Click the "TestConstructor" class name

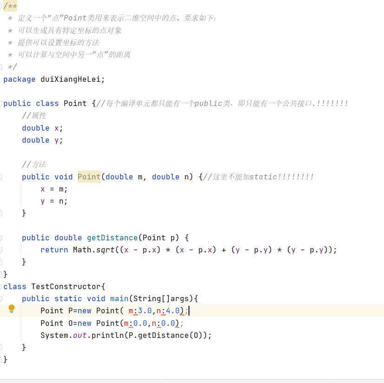[x=66, y=286]
